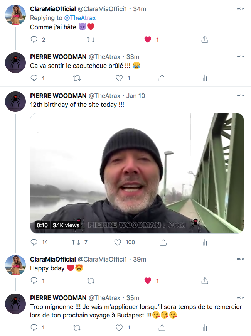Open more options on the "12th birthday" tweet
Screen dimensions: 251x336
[240, 96]
